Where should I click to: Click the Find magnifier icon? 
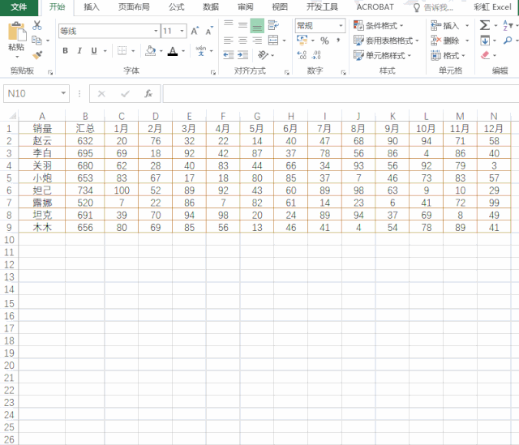pyautogui.click(x=508, y=41)
